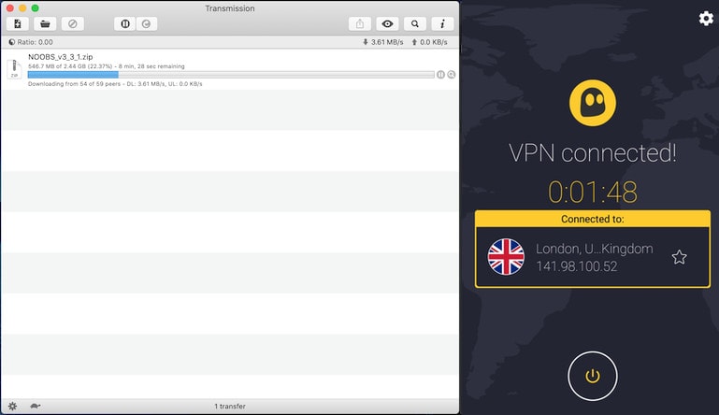Pause all transfers from the toolbar
The width and height of the screenshot is (719, 415).
(125, 24)
